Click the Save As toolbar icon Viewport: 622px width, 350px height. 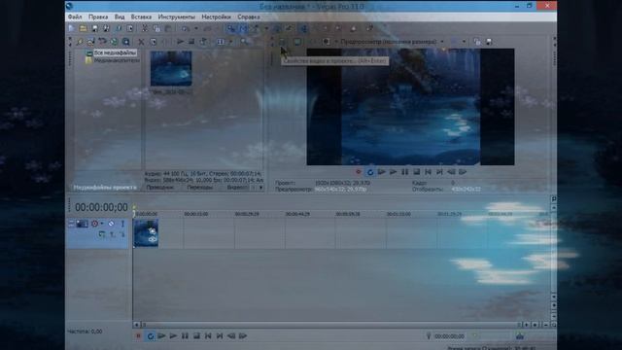point(106,28)
